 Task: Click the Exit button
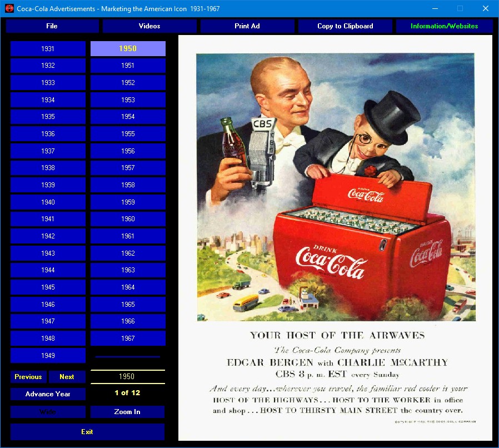click(87, 432)
